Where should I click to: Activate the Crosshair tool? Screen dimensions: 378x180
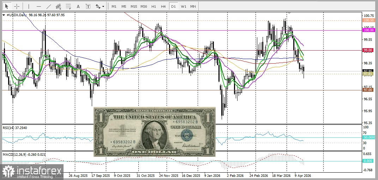tap(17, 6)
